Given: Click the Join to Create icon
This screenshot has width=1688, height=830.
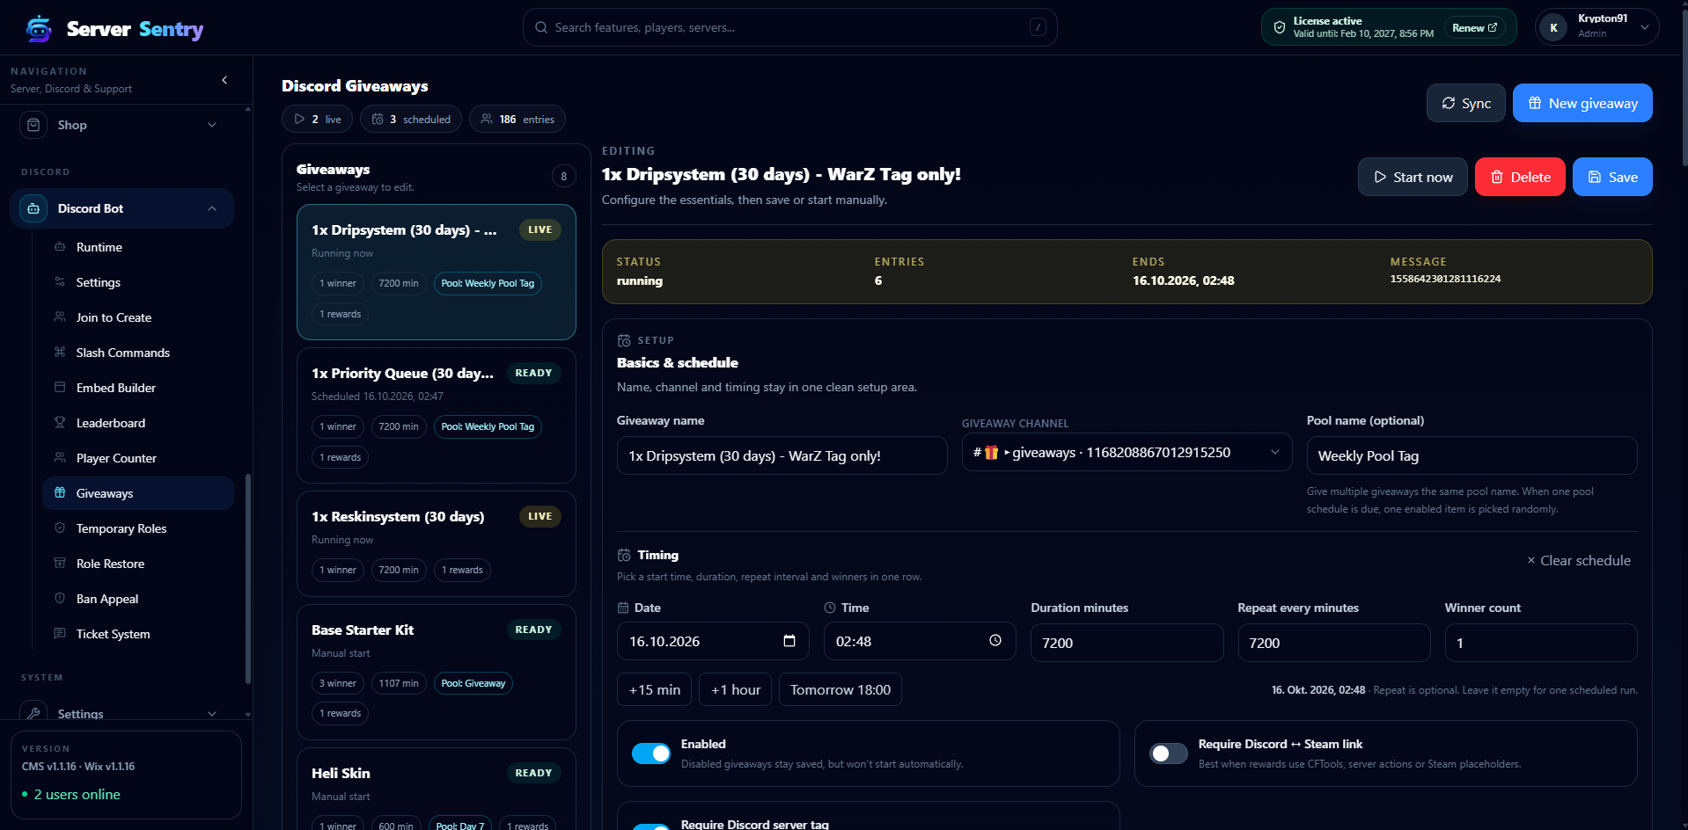Looking at the screenshot, I should 60,317.
